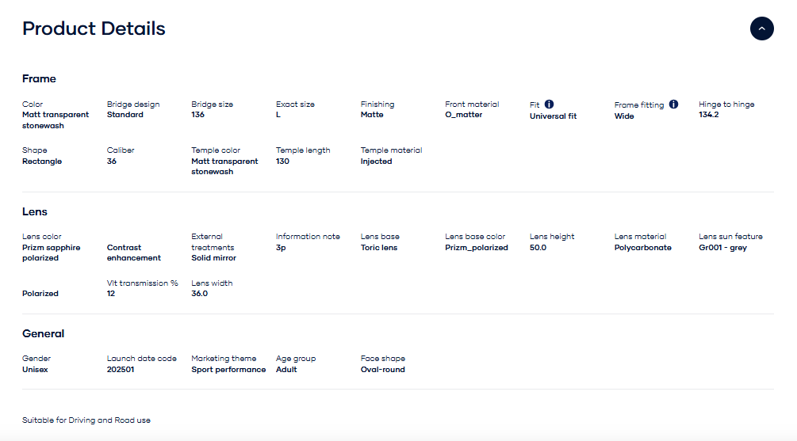Click the Hinge to hinge 134.2 value
Screen dimensions: 797x441
[708, 115]
